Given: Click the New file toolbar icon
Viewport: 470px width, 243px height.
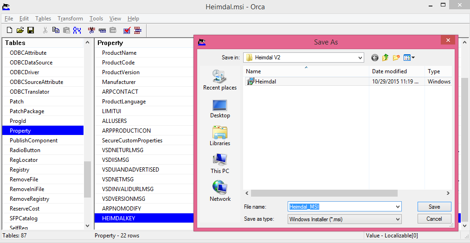Looking at the screenshot, I should 10,30.
